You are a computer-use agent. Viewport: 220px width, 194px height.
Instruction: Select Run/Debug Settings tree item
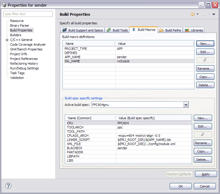pyautogui.click(x=24, y=68)
